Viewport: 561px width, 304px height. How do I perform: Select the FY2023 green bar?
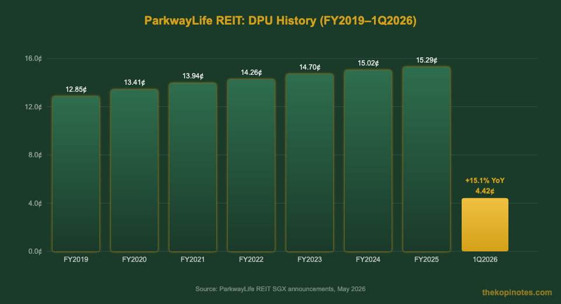pyautogui.click(x=310, y=163)
